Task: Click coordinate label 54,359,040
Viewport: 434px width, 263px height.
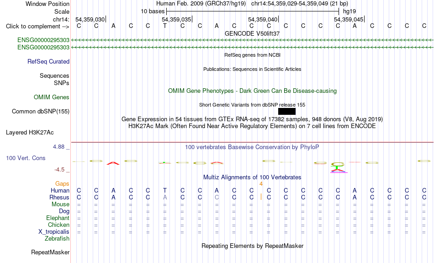Action: 263,19
